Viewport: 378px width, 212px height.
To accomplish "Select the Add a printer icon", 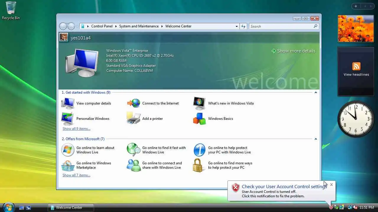I will point(133,118).
